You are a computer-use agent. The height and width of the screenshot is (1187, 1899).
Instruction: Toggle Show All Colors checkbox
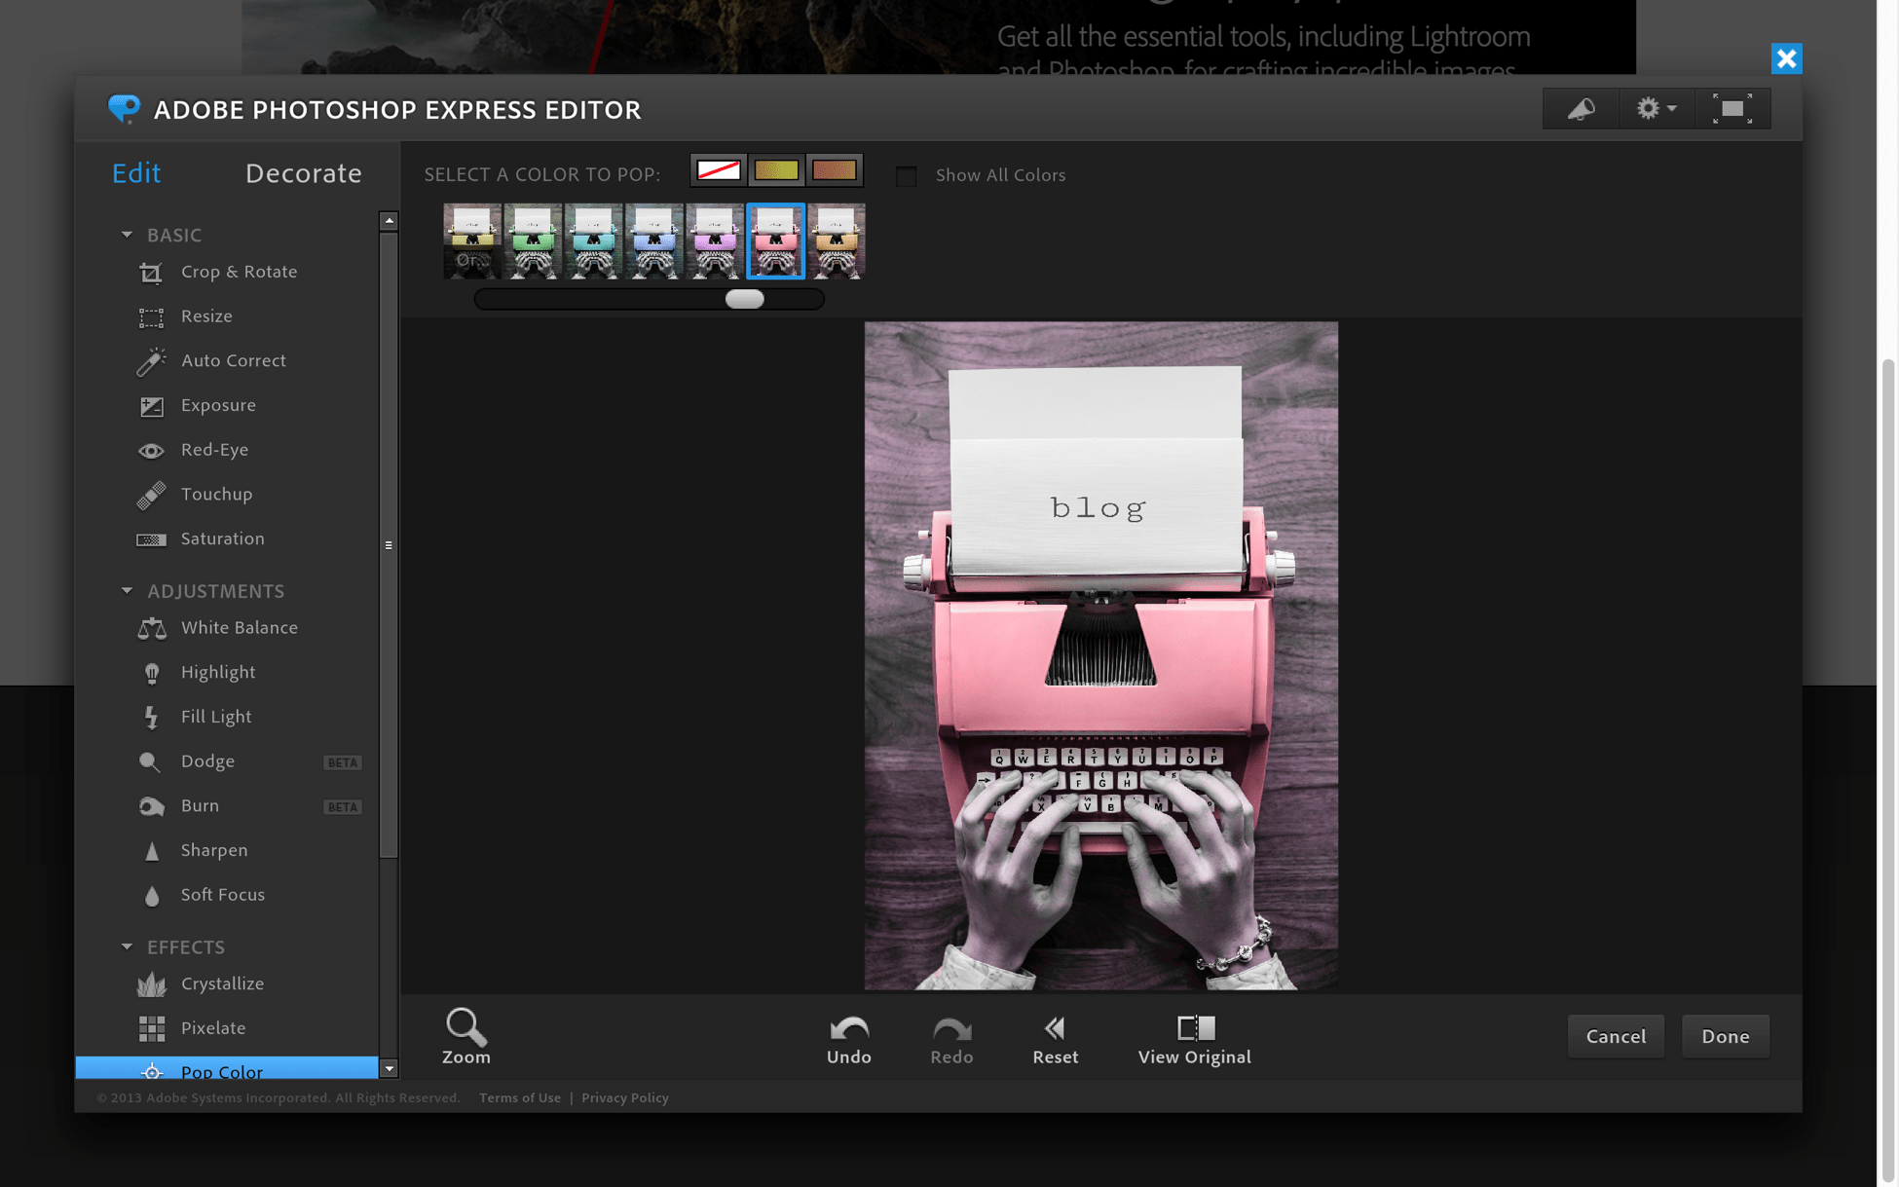point(905,175)
